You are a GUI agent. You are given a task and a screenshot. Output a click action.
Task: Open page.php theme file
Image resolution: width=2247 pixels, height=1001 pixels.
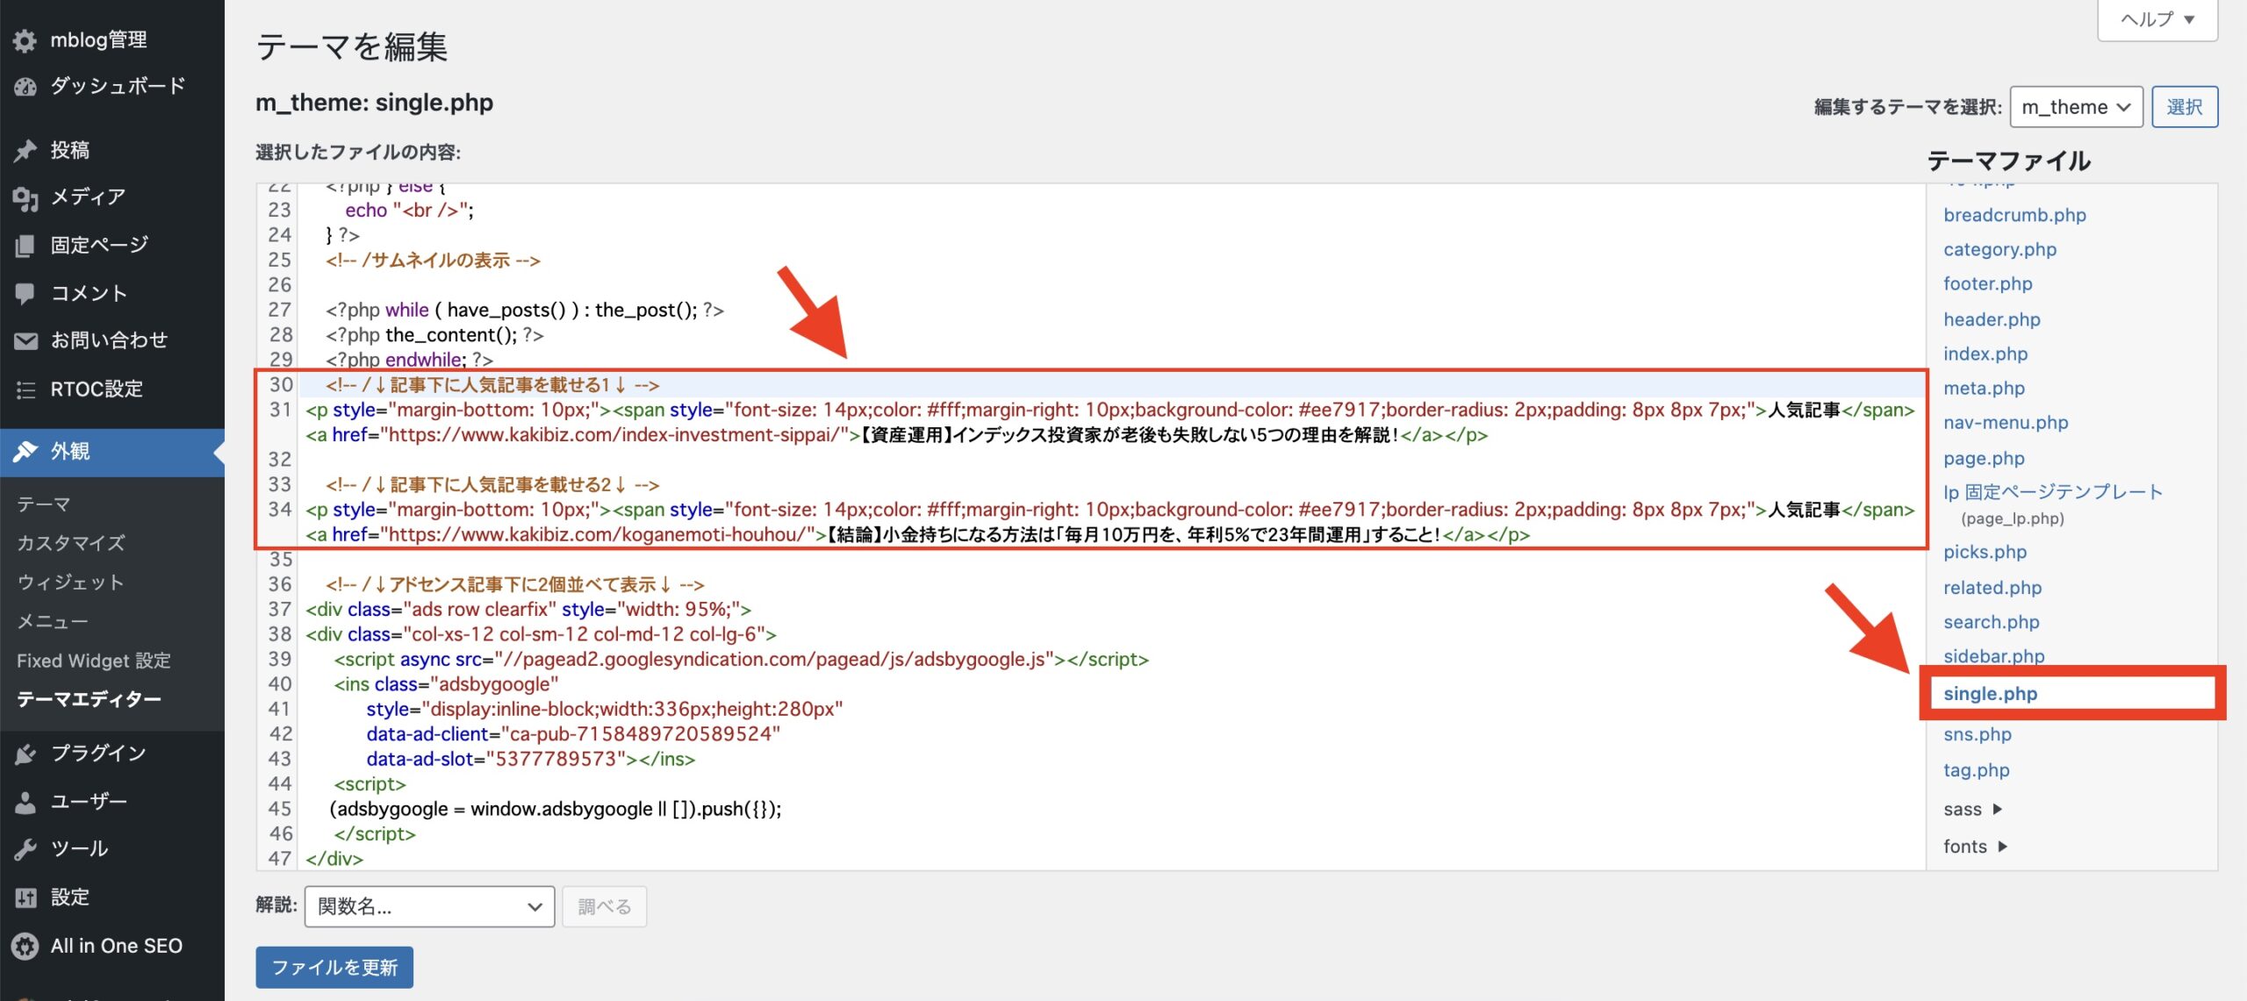tap(1984, 458)
